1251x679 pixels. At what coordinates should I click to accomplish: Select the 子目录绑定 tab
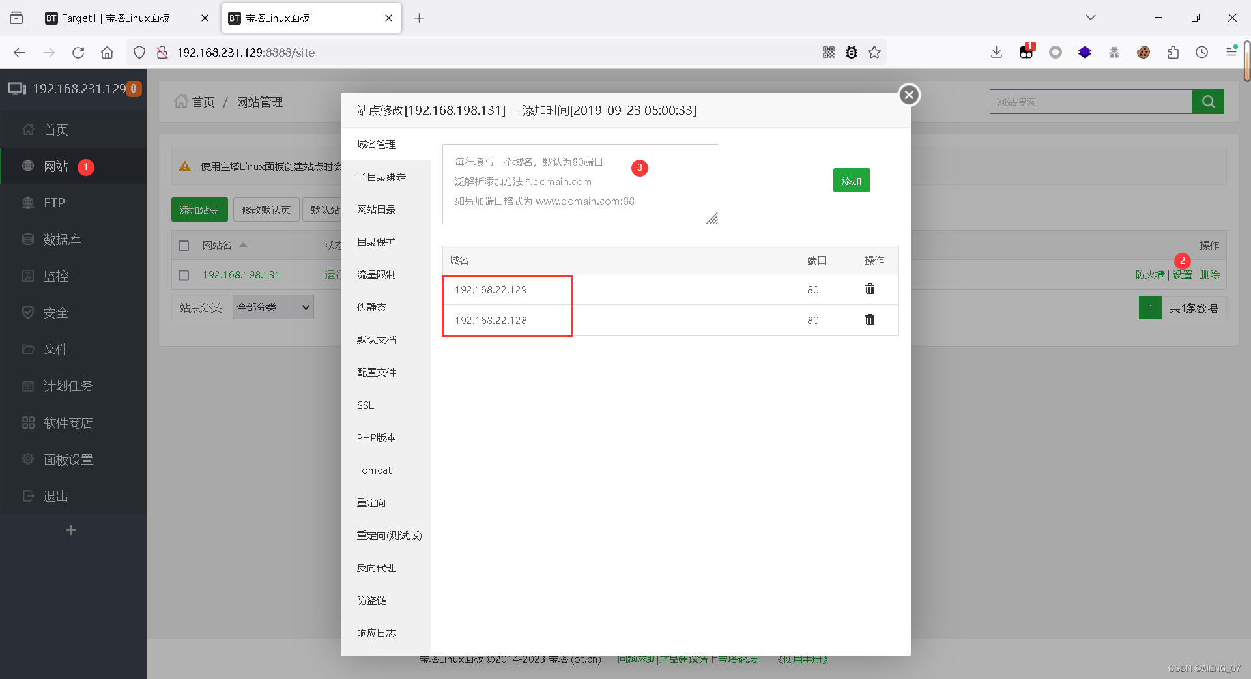(386, 177)
